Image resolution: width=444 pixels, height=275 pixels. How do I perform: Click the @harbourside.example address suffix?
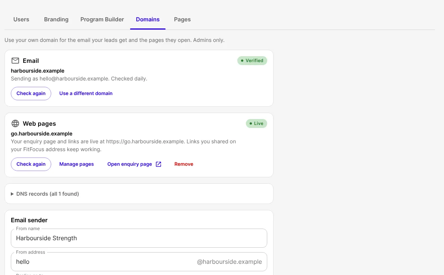coord(229,262)
